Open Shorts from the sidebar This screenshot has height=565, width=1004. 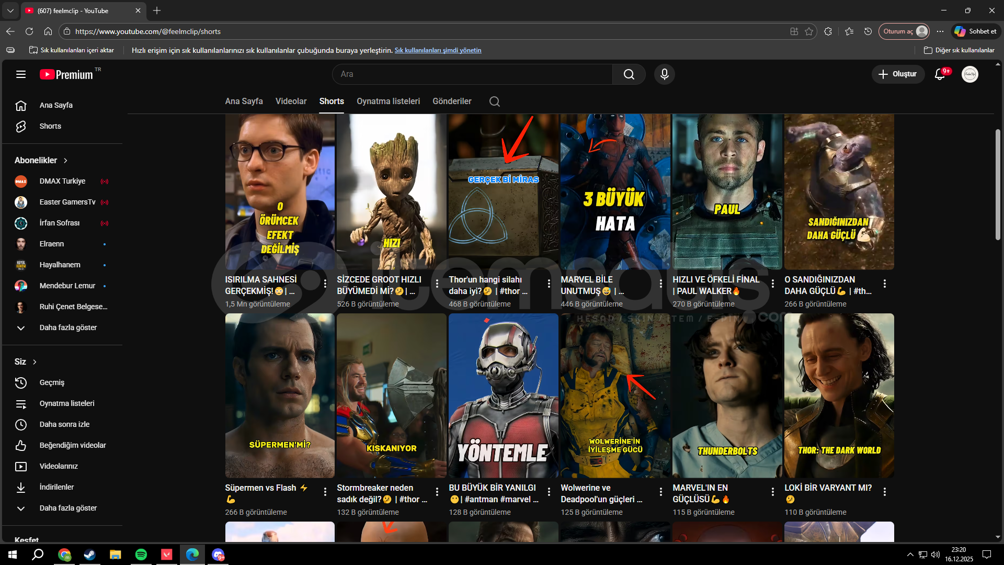pos(50,126)
